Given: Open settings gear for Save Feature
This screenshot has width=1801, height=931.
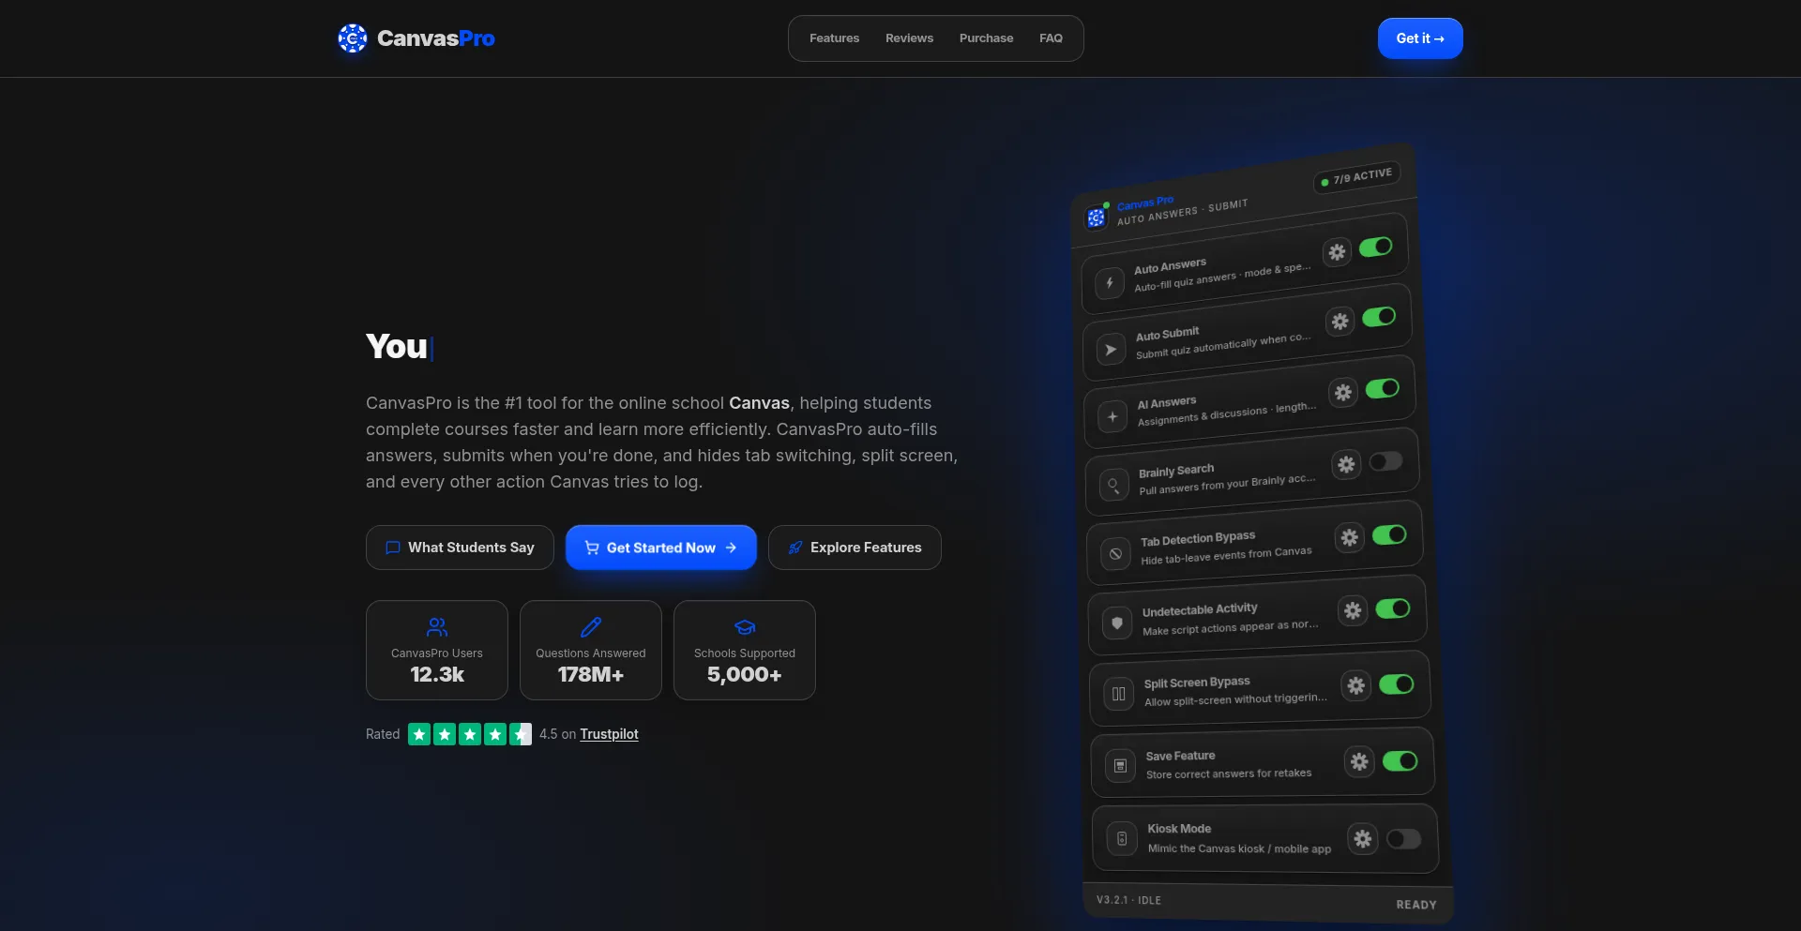Looking at the screenshot, I should pos(1359,761).
